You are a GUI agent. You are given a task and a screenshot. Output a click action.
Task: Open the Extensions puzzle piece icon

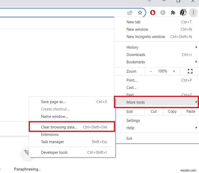(x=173, y=13)
